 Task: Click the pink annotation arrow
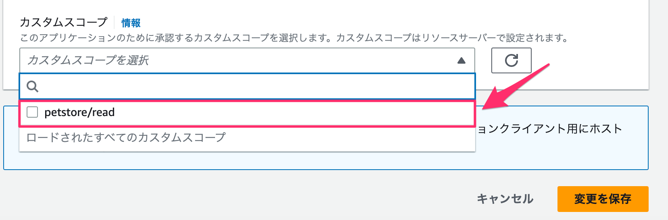[x=516, y=86]
